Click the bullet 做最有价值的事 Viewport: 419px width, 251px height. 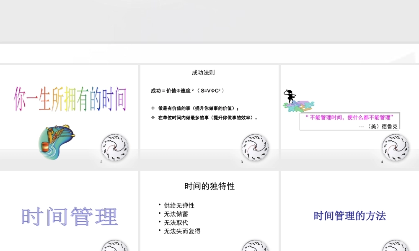pyautogui.click(x=198, y=108)
